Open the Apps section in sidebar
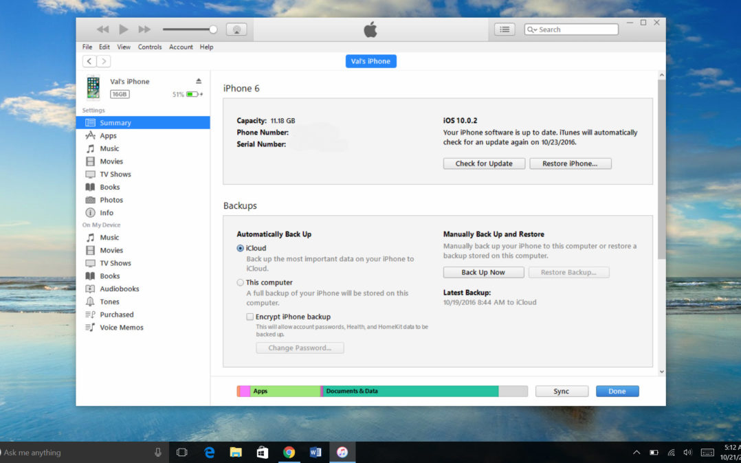Viewport: 741px width, 463px height. (x=109, y=135)
